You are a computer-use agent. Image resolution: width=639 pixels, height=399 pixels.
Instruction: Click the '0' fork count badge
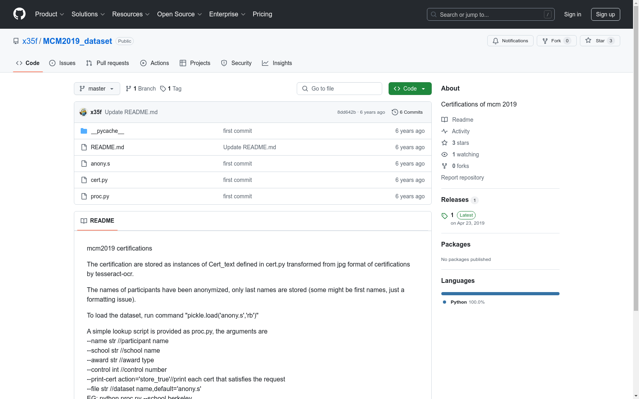[567, 41]
